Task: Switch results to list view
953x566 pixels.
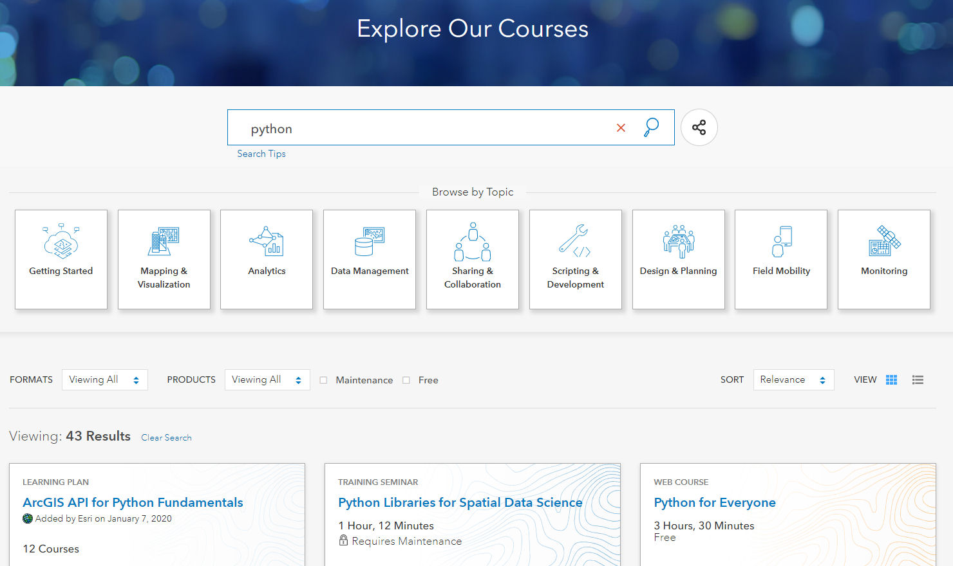Action: point(918,379)
